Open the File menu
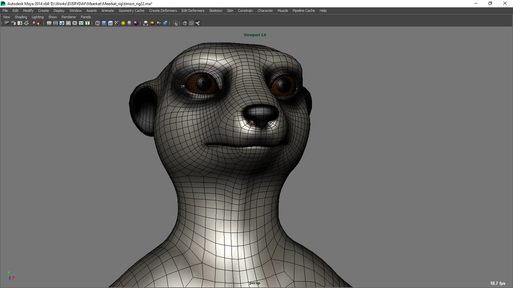 (x=5, y=10)
